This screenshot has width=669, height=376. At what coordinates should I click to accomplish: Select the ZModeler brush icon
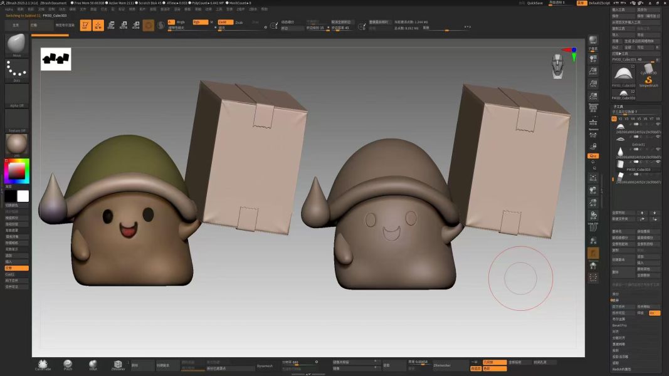(118, 365)
